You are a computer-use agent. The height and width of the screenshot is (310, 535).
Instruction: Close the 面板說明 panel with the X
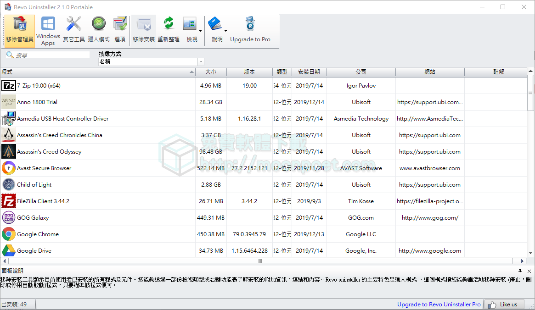coord(529,271)
